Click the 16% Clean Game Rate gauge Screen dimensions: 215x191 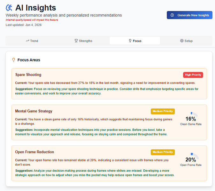[191, 118]
